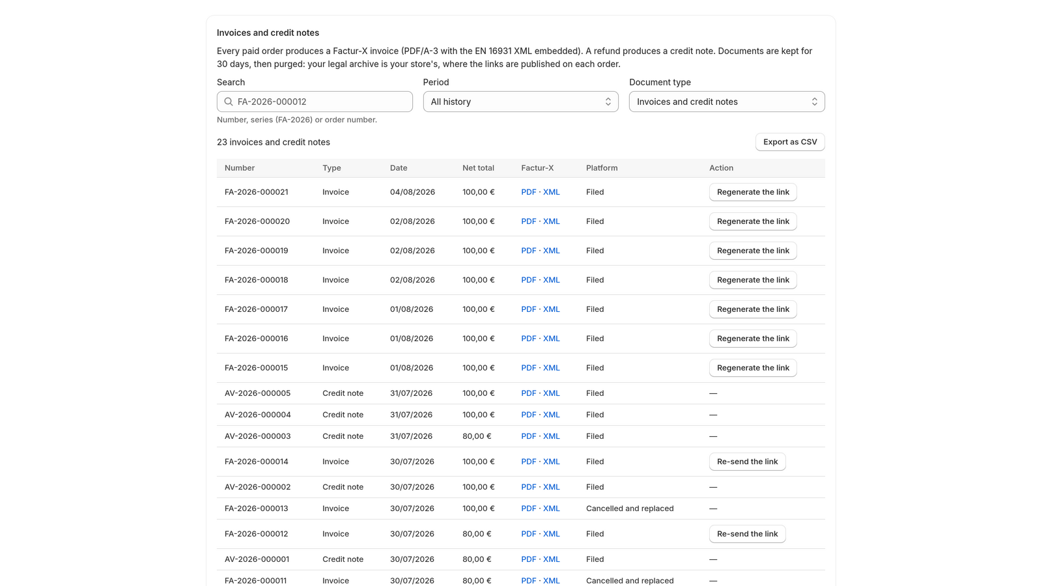This screenshot has width=1042, height=586.
Task: Click the Credit note type of AV-2026-000004
Action: (343, 415)
